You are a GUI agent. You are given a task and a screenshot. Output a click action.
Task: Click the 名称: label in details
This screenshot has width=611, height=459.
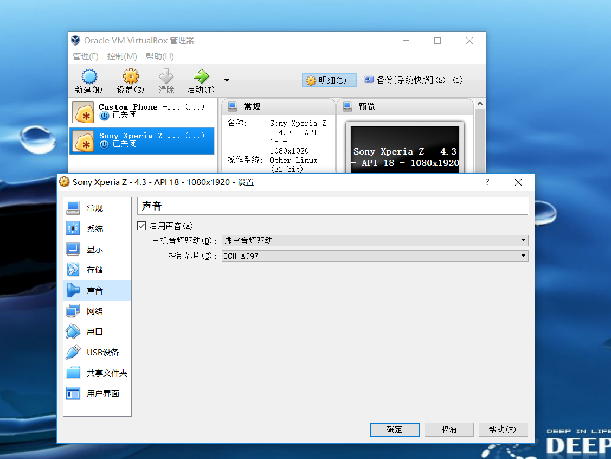pos(237,123)
